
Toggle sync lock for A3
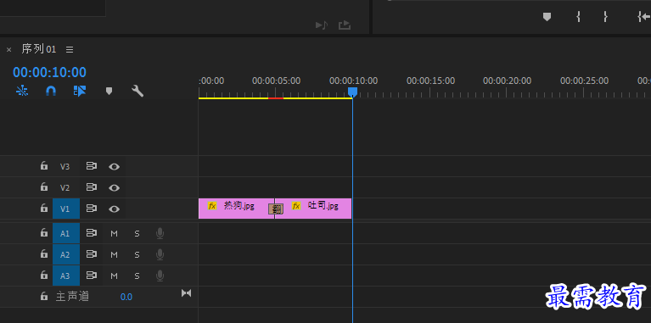(92, 276)
